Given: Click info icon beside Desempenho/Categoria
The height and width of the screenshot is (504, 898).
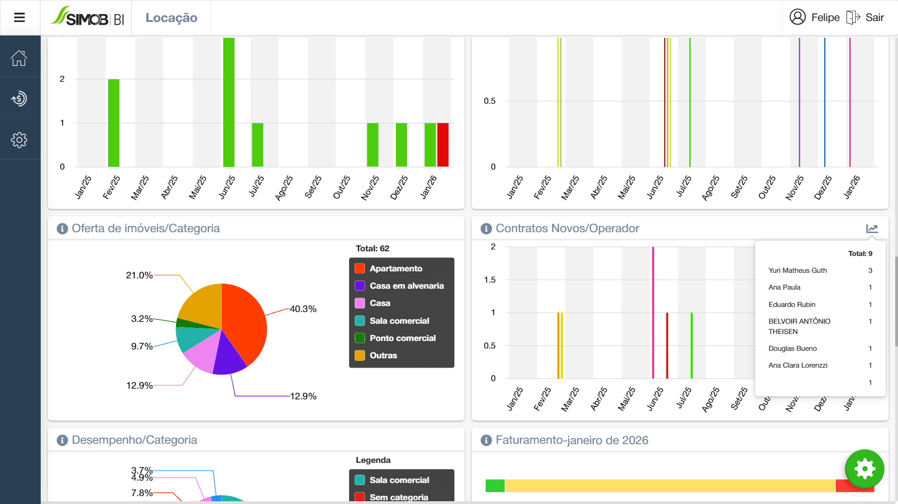Looking at the screenshot, I should click(62, 440).
